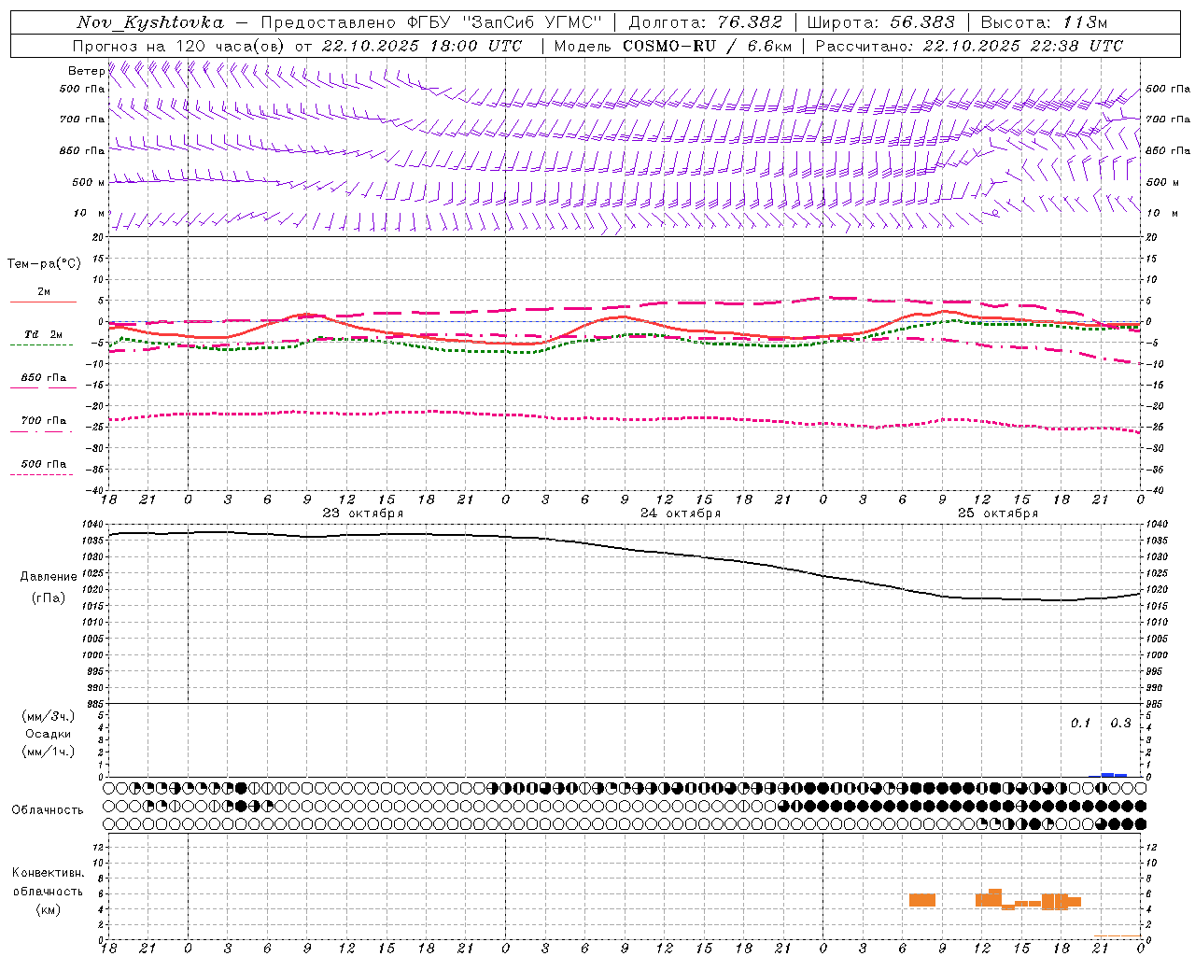Click the 'Td 2м' dew point legend entry
The height and width of the screenshot is (956, 1195).
44,334
